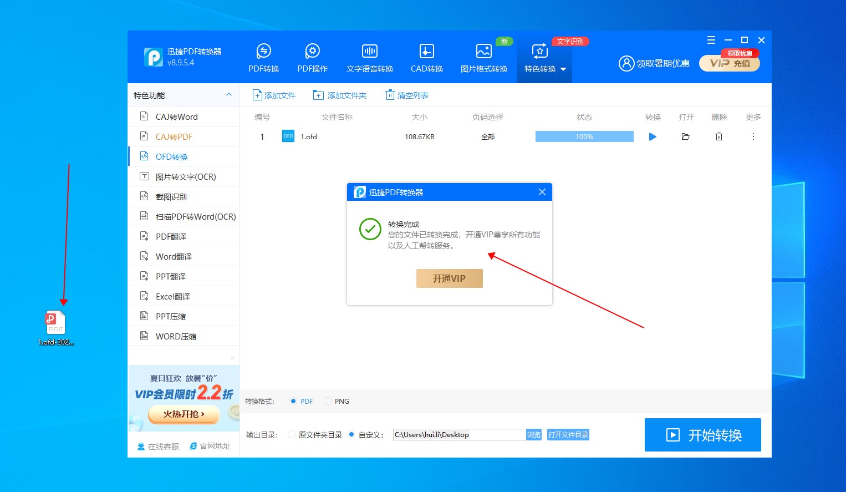The width and height of the screenshot is (846, 492).
Task: Click the open-folder icon for 1.ofd
Action: 686,136
